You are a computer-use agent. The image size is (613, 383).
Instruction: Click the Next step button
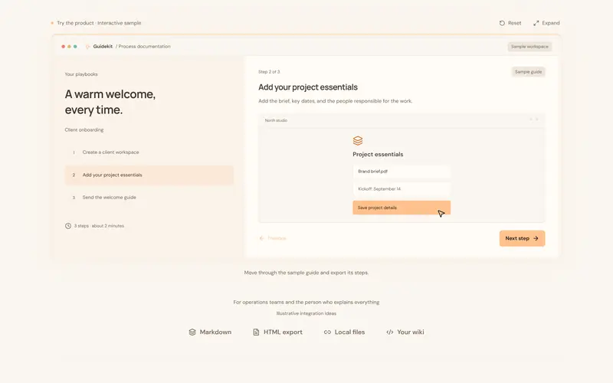click(x=522, y=238)
